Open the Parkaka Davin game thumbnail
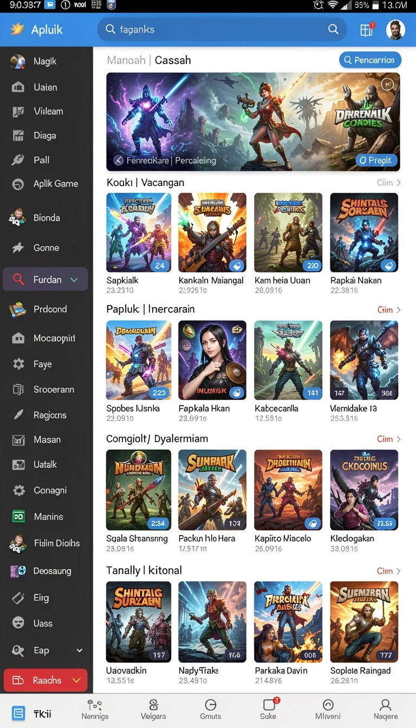 [x=288, y=622]
